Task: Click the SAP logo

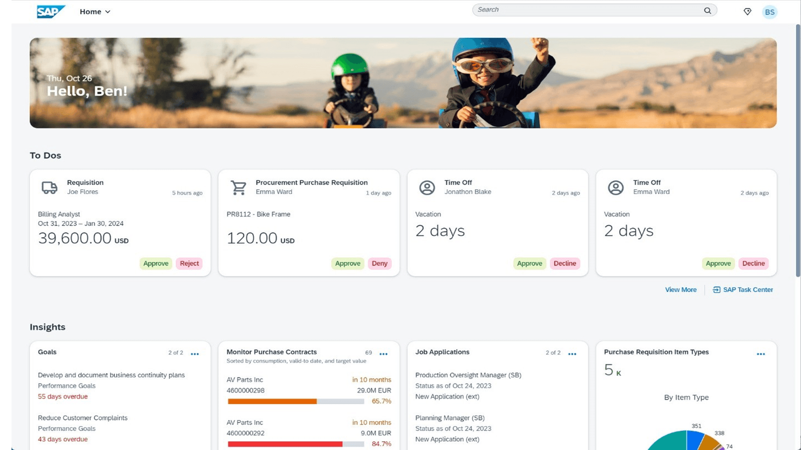Action: pos(51,11)
